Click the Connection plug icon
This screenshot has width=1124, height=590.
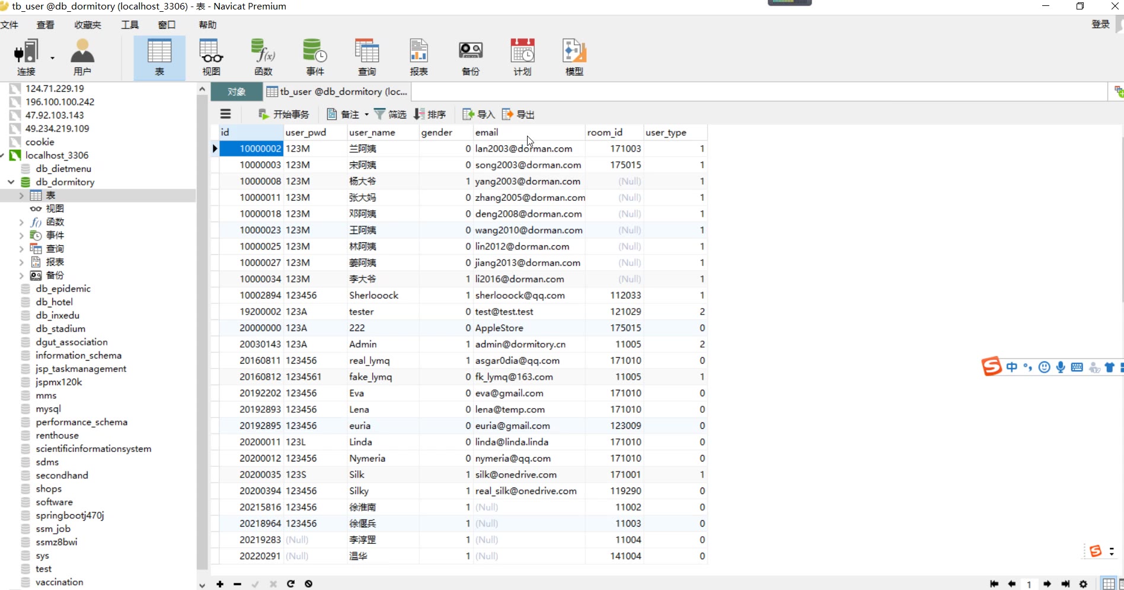(x=25, y=52)
